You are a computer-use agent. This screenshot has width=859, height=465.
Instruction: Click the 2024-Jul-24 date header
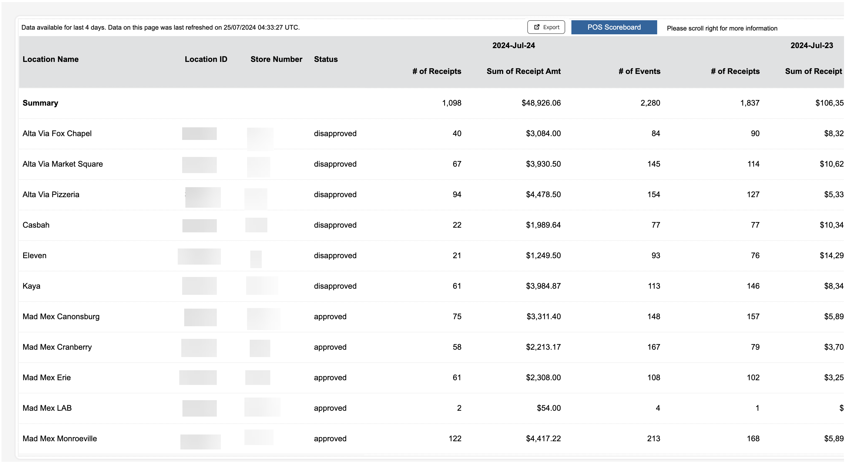[x=514, y=46]
